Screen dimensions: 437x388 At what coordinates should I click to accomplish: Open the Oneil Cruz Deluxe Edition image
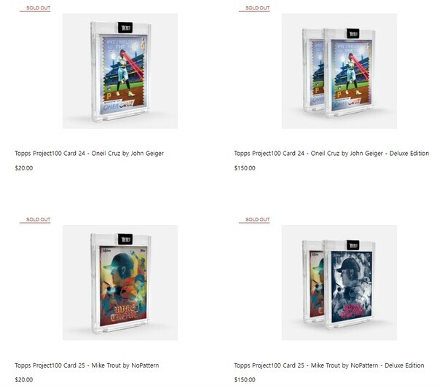[339, 71]
